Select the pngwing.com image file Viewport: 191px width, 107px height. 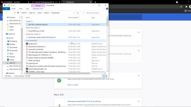coord(66,63)
